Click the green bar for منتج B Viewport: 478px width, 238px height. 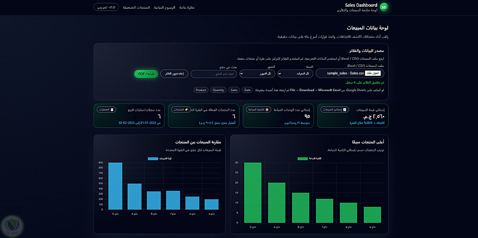click(301, 207)
